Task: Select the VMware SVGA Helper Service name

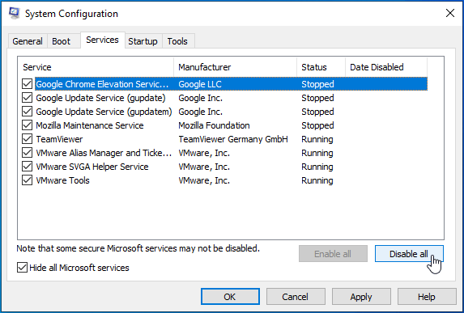Action: pos(92,167)
